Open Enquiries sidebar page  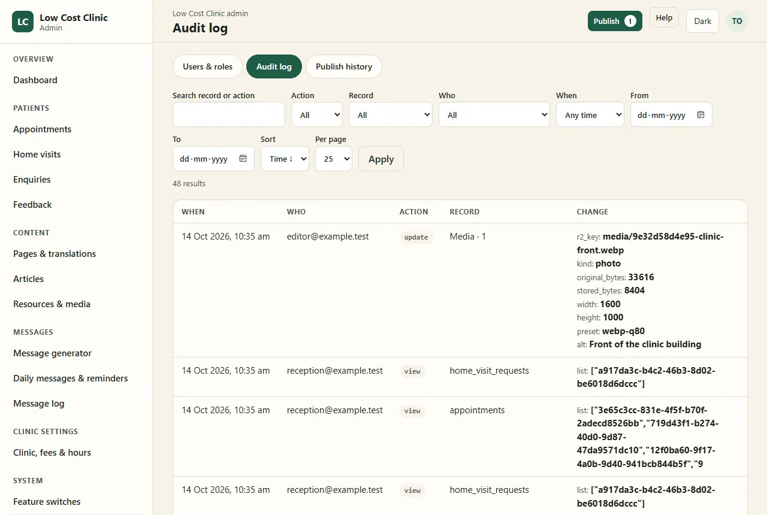tap(76, 180)
